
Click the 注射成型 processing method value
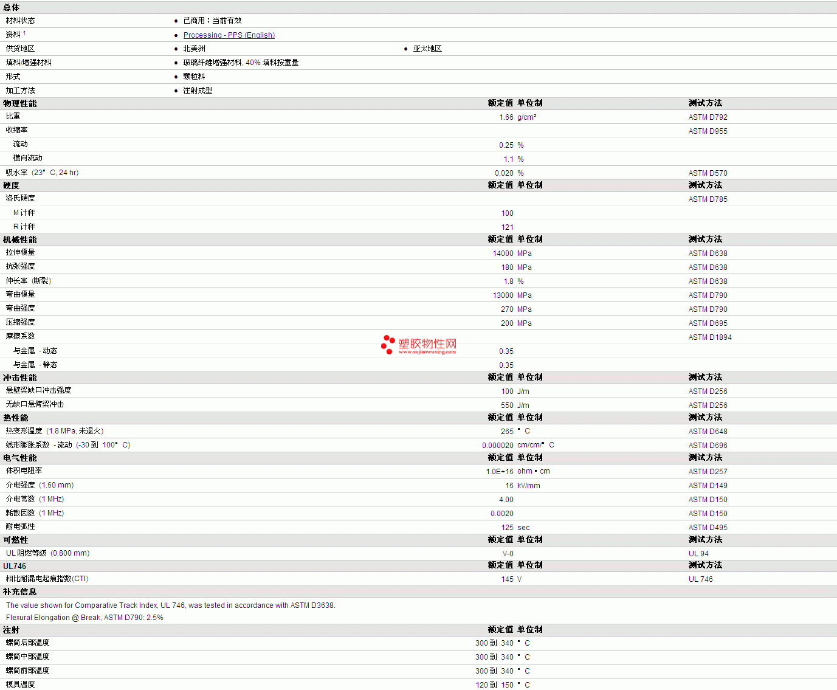coord(198,91)
